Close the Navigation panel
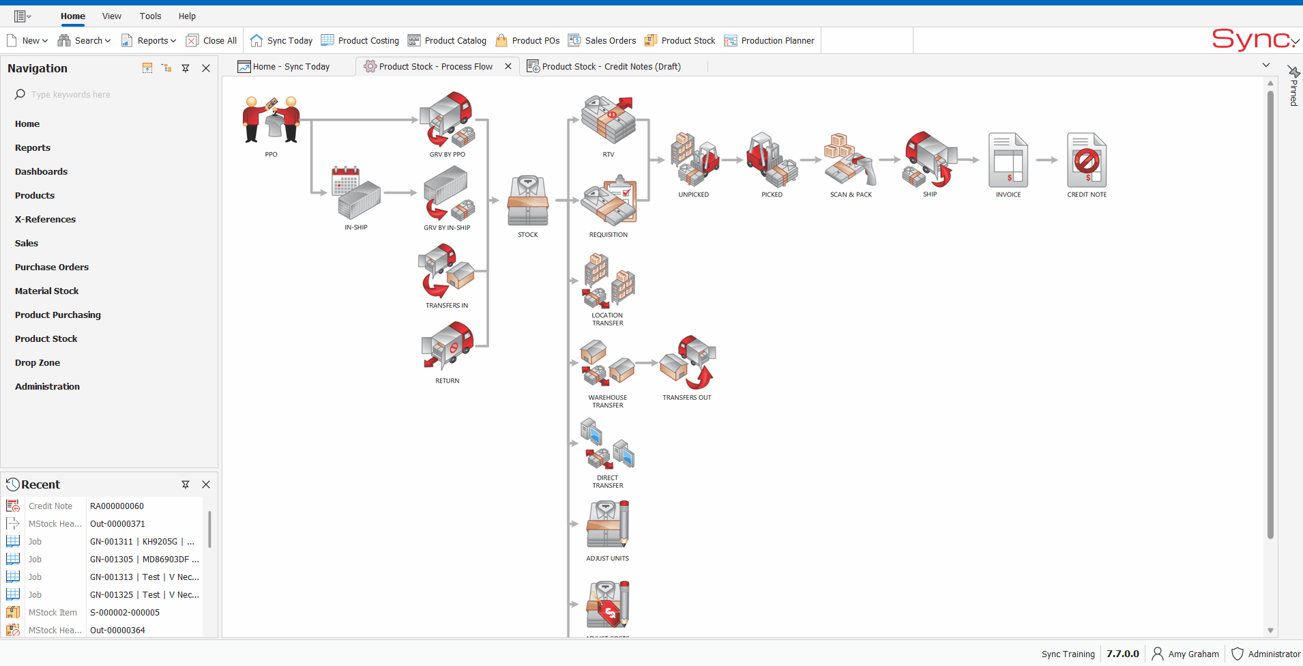Image resolution: width=1303 pixels, height=666 pixels. point(206,68)
